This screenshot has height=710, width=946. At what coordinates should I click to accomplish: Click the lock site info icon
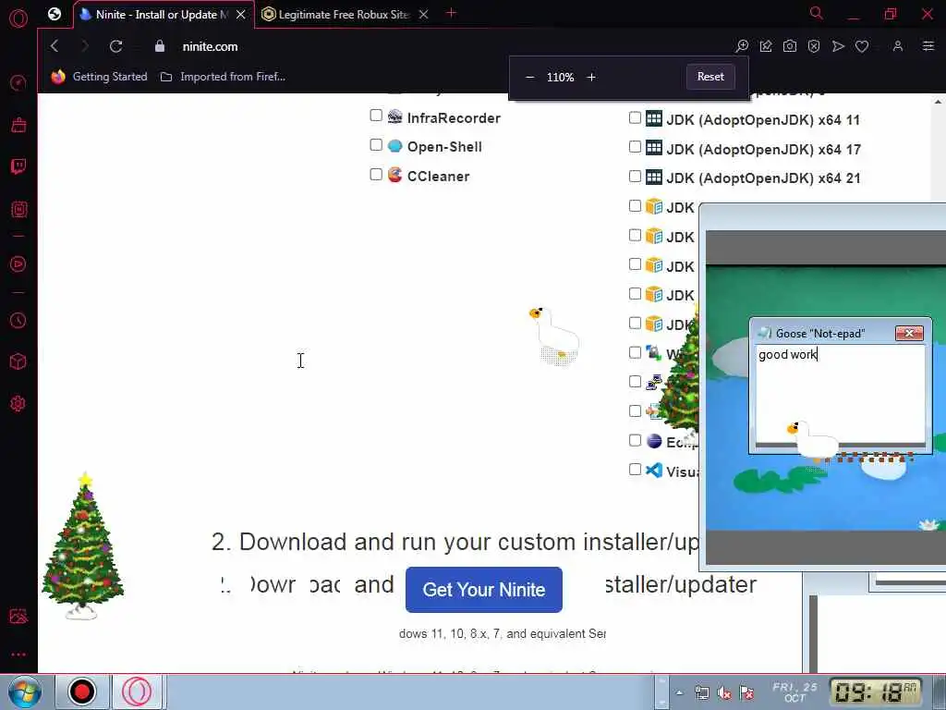click(x=159, y=46)
